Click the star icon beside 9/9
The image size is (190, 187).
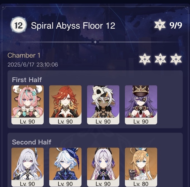coord(160,25)
